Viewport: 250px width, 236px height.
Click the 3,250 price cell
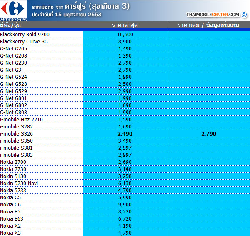pos(125,176)
